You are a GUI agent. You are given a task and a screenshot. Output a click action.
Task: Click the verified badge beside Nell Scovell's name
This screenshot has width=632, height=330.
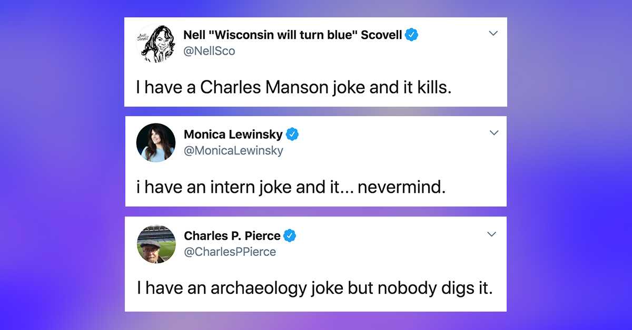click(412, 35)
